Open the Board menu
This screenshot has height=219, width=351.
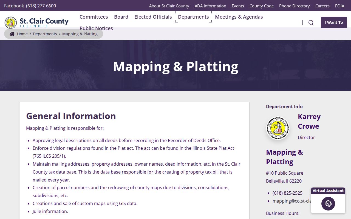121,17
